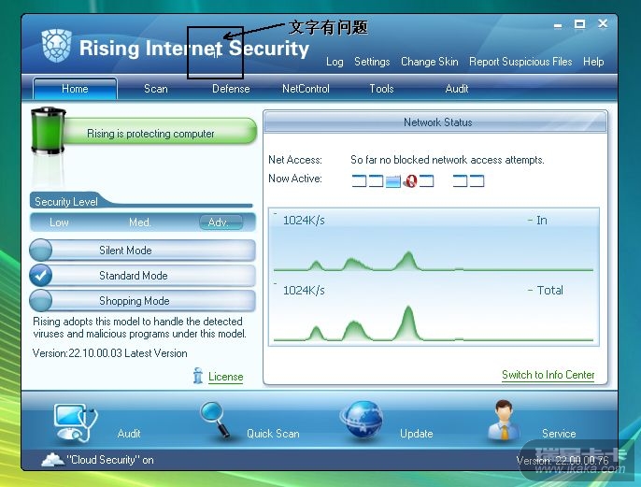Open Report Suspicious Files
Screen dimensions: 641x487
pos(520,62)
